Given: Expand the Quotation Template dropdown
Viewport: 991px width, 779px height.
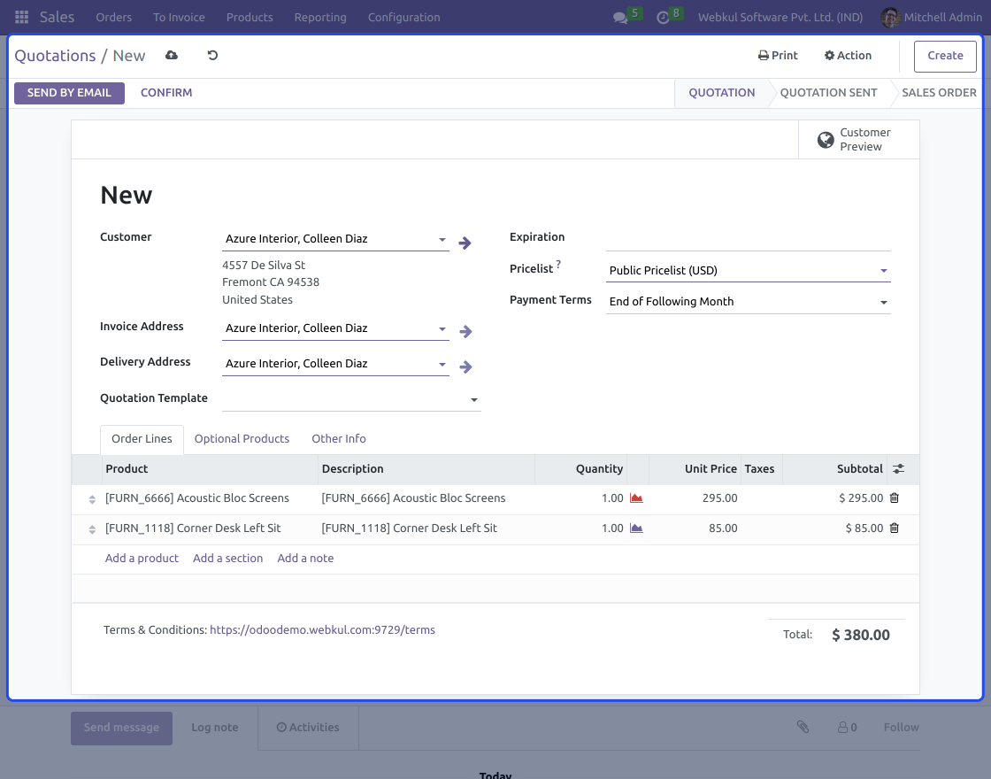Looking at the screenshot, I should 474,399.
